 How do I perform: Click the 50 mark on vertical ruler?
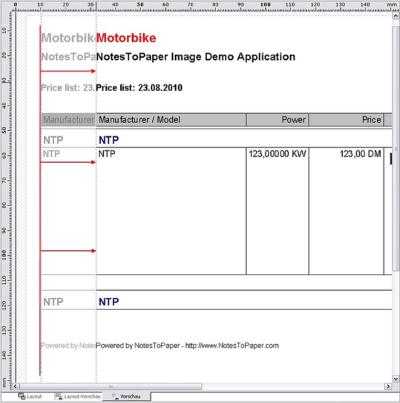4,130
